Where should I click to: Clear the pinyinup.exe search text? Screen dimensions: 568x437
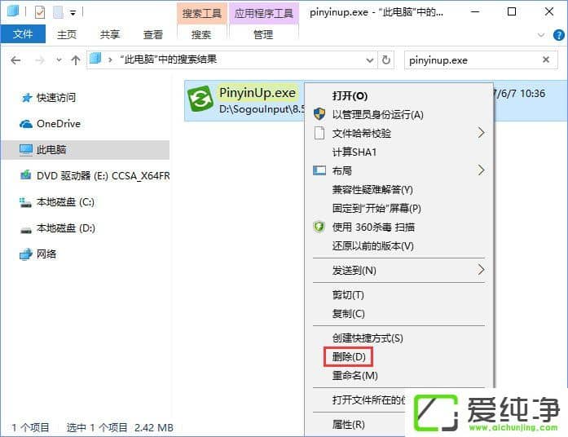546,59
